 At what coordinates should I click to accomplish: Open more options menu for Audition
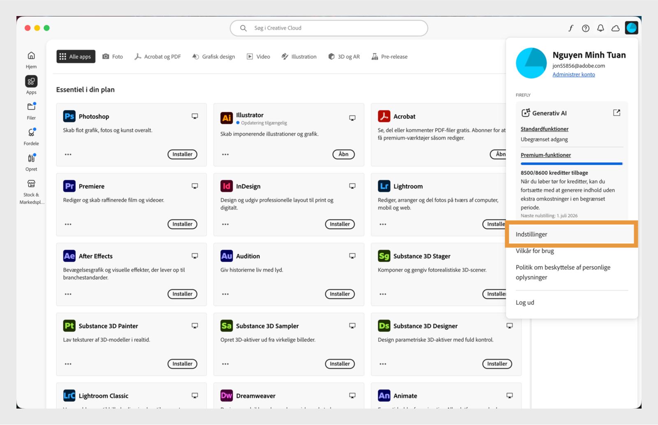tap(225, 294)
